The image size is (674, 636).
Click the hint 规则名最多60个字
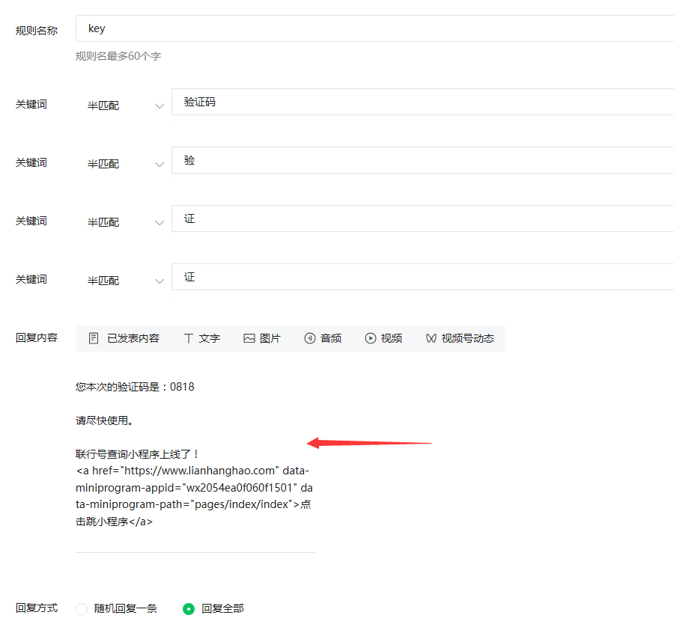pos(118,56)
